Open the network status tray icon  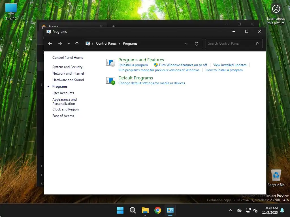pyautogui.click(x=248, y=210)
